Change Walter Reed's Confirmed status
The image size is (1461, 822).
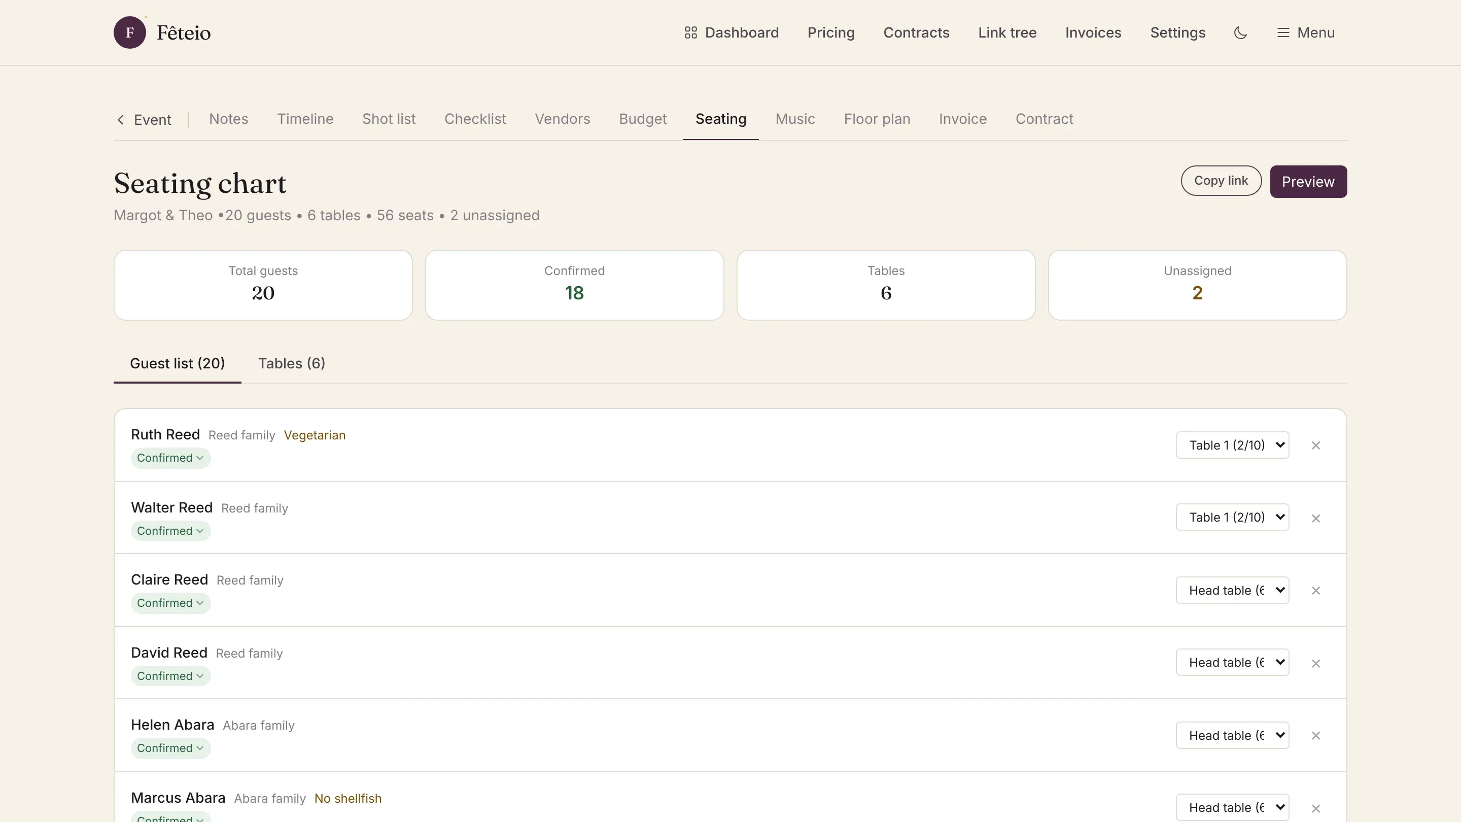(170, 531)
